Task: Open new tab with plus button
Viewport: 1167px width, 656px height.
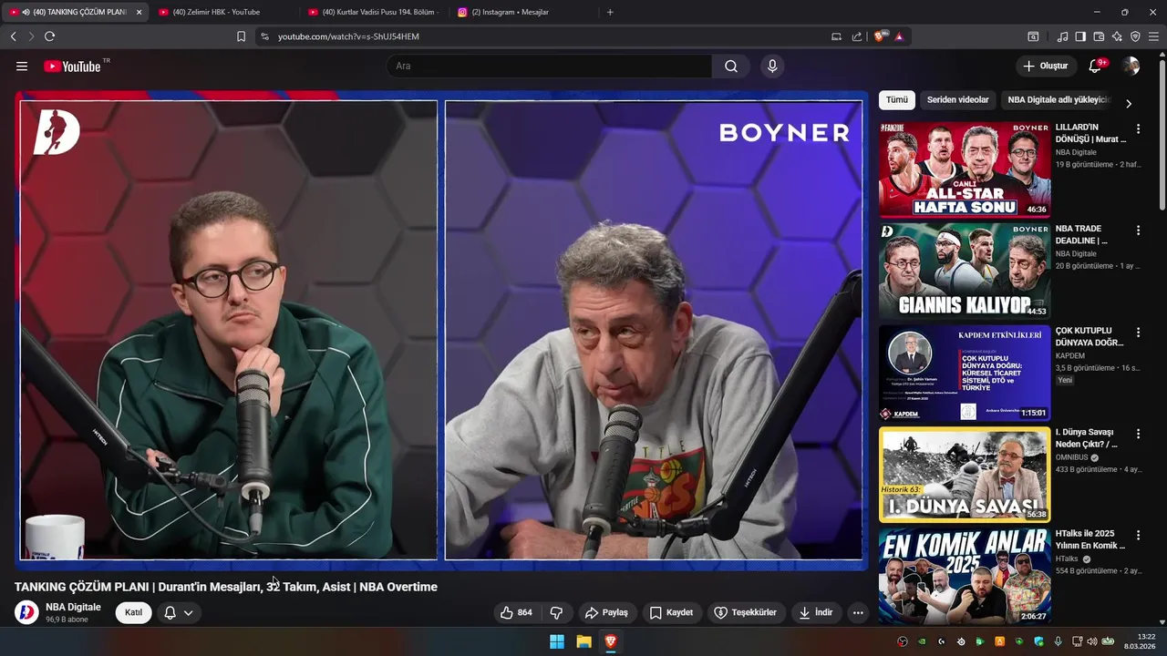Action: click(x=610, y=12)
